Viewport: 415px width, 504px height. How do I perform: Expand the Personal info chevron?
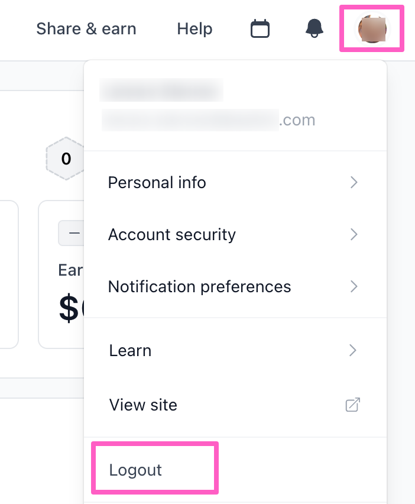pyautogui.click(x=354, y=182)
